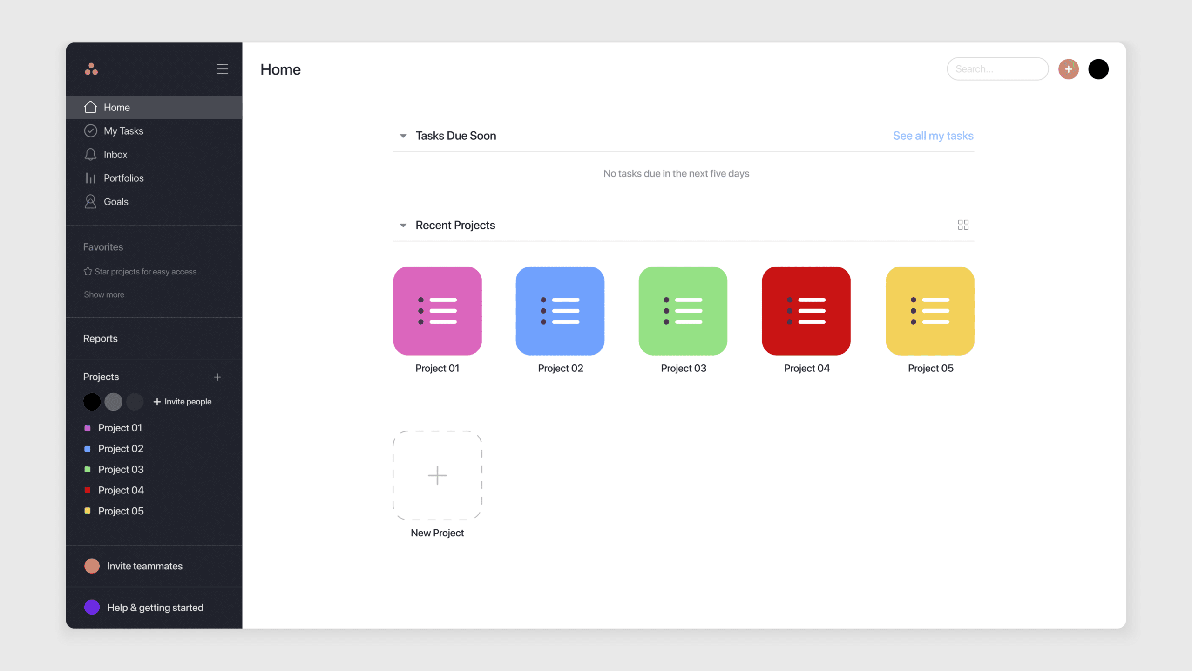Expand the Show more favorites section

(x=102, y=294)
